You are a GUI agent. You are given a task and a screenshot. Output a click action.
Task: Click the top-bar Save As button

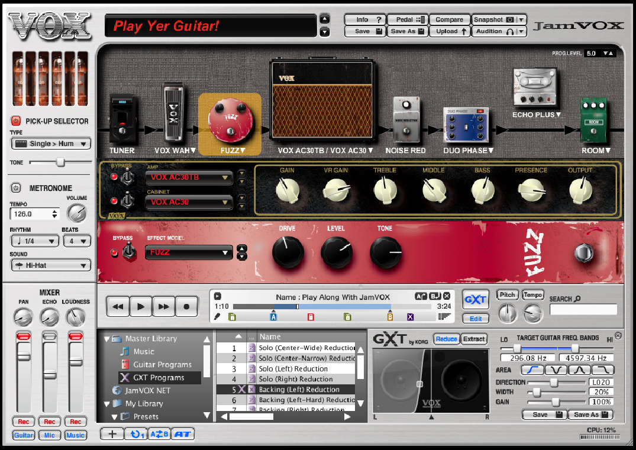click(x=408, y=31)
